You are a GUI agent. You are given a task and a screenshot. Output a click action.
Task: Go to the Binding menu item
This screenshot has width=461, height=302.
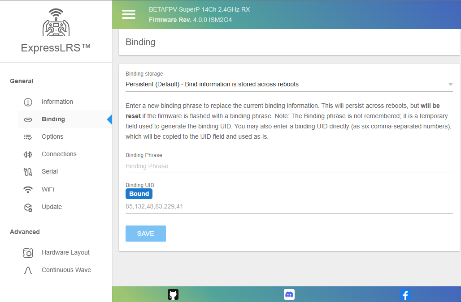(x=53, y=119)
